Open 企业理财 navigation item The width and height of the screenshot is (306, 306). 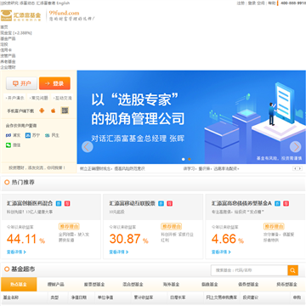point(8,67)
